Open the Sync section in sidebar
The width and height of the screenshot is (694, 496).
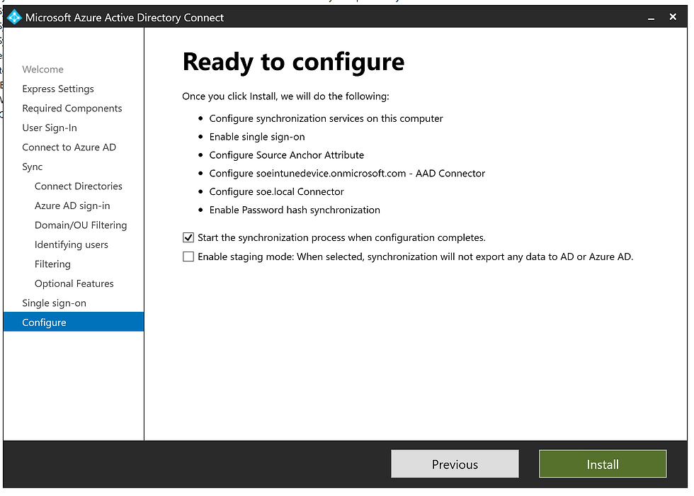tap(33, 167)
